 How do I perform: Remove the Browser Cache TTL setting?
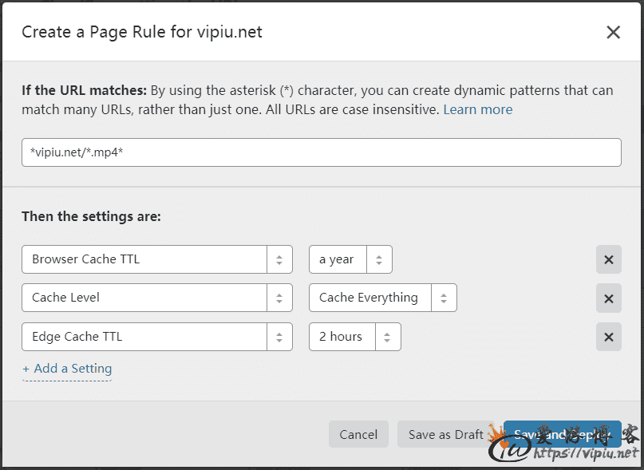tap(609, 259)
